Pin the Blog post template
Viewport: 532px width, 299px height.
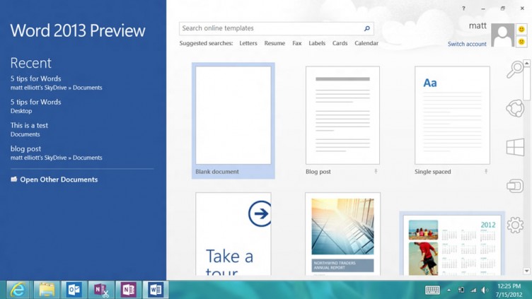pos(376,172)
